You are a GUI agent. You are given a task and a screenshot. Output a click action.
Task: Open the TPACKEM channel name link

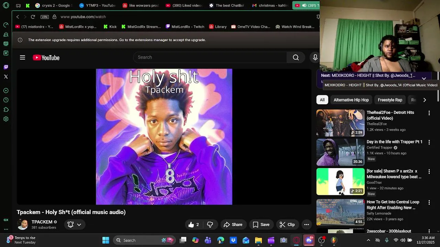coord(42,222)
